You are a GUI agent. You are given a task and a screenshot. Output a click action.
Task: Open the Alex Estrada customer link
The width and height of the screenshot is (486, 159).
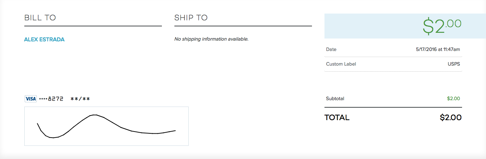pos(44,40)
